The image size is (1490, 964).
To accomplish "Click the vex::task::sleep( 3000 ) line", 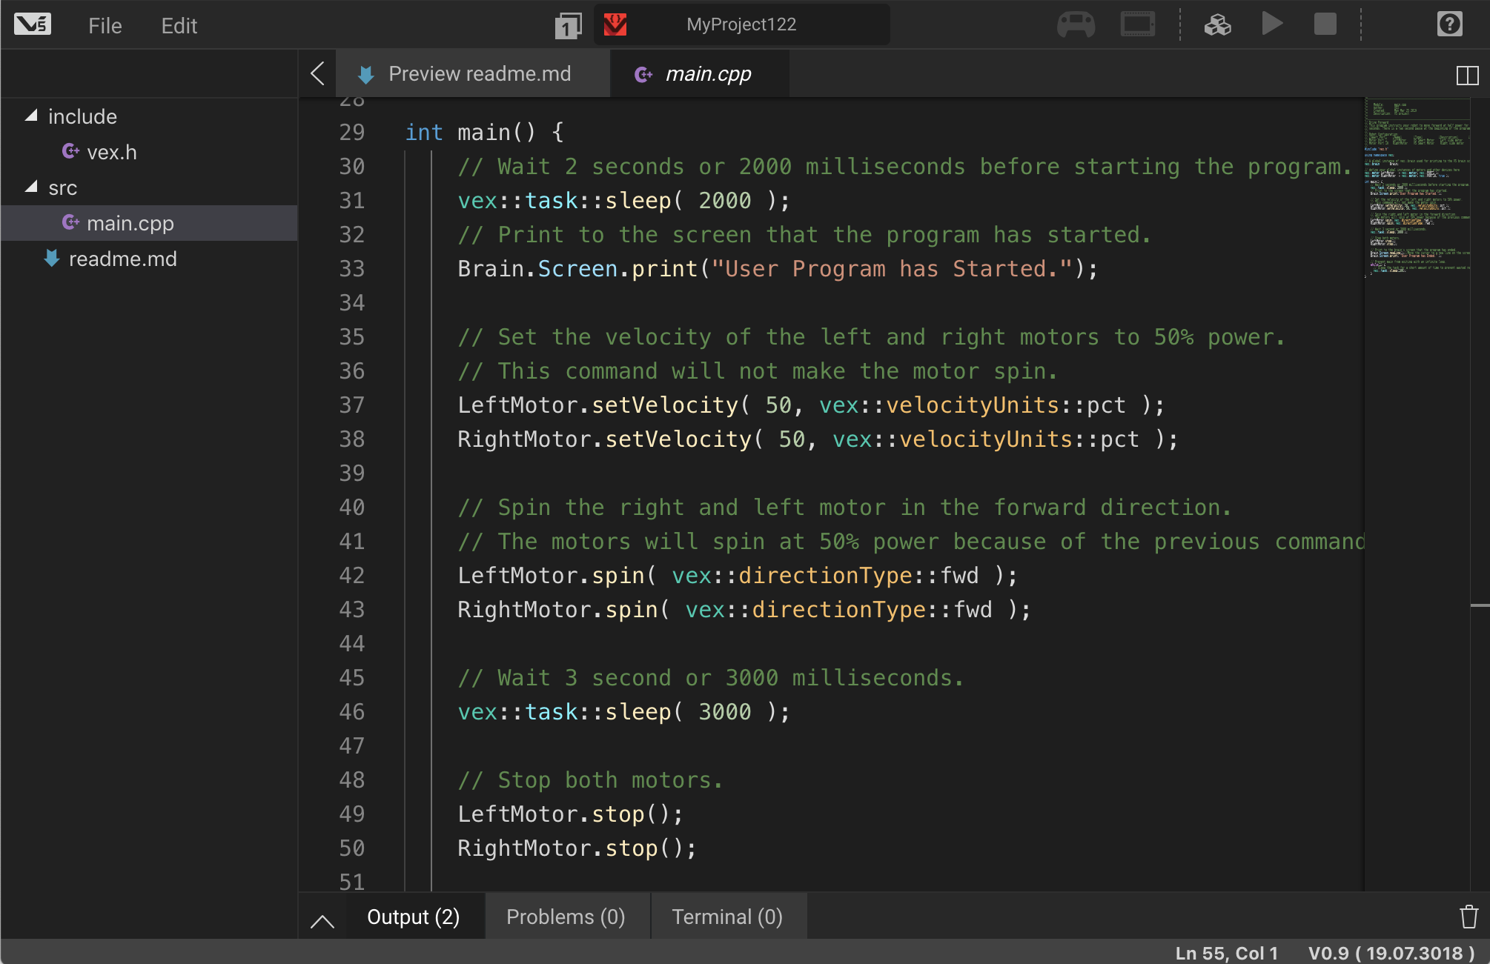I will pyautogui.click(x=624, y=712).
